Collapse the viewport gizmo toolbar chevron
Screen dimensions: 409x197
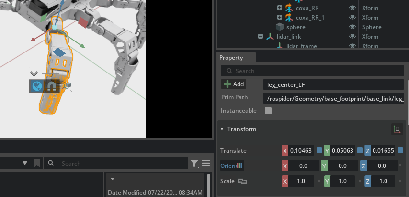pos(34,73)
